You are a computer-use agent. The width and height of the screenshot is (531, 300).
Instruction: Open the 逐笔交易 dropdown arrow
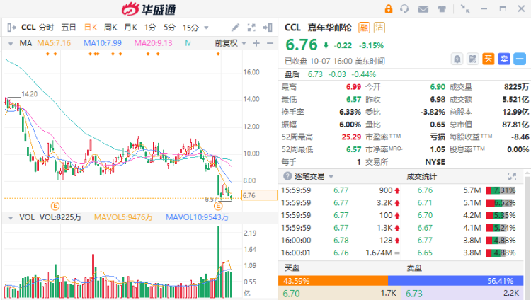coord(331,177)
